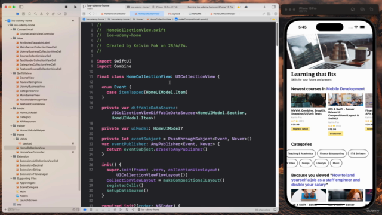
Task: Select the Project navigator folder icon
Action: click(x=17, y=14)
